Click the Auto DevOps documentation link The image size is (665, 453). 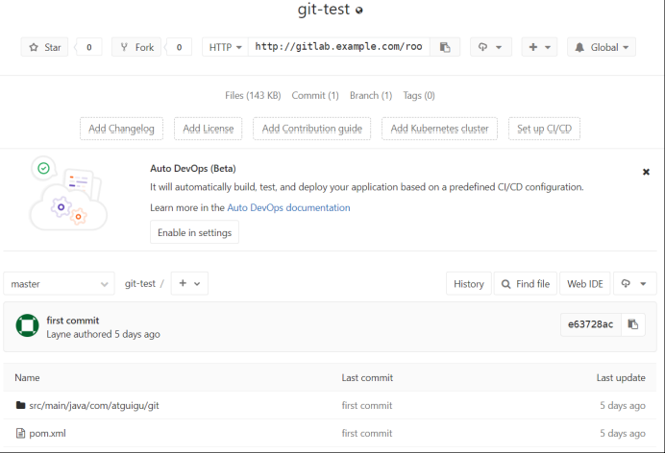coord(288,207)
